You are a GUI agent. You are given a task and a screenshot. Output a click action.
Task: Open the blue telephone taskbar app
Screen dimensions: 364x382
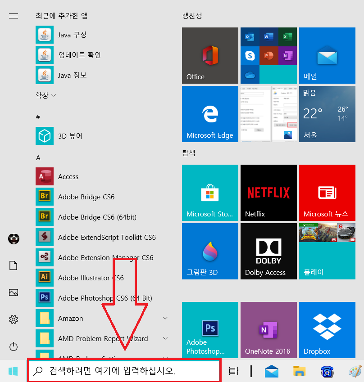327,371
